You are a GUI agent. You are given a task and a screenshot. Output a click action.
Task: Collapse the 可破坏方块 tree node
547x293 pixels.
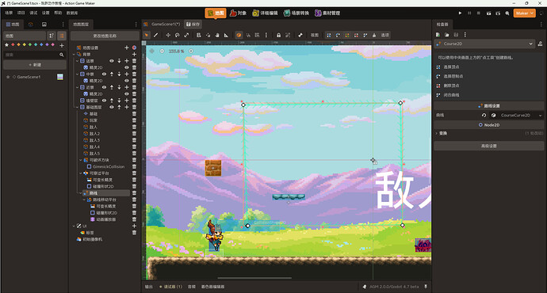(81, 160)
